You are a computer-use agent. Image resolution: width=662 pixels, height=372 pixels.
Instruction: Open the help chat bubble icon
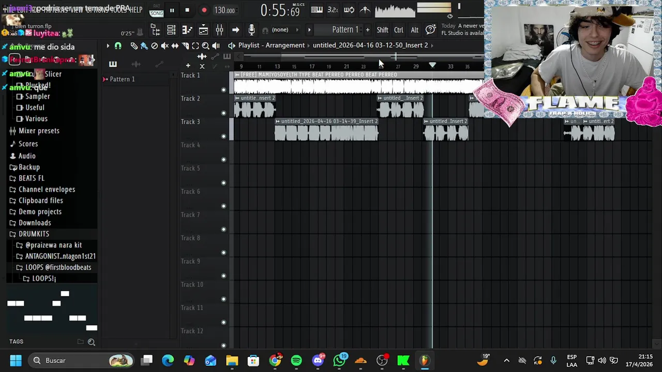tap(430, 30)
